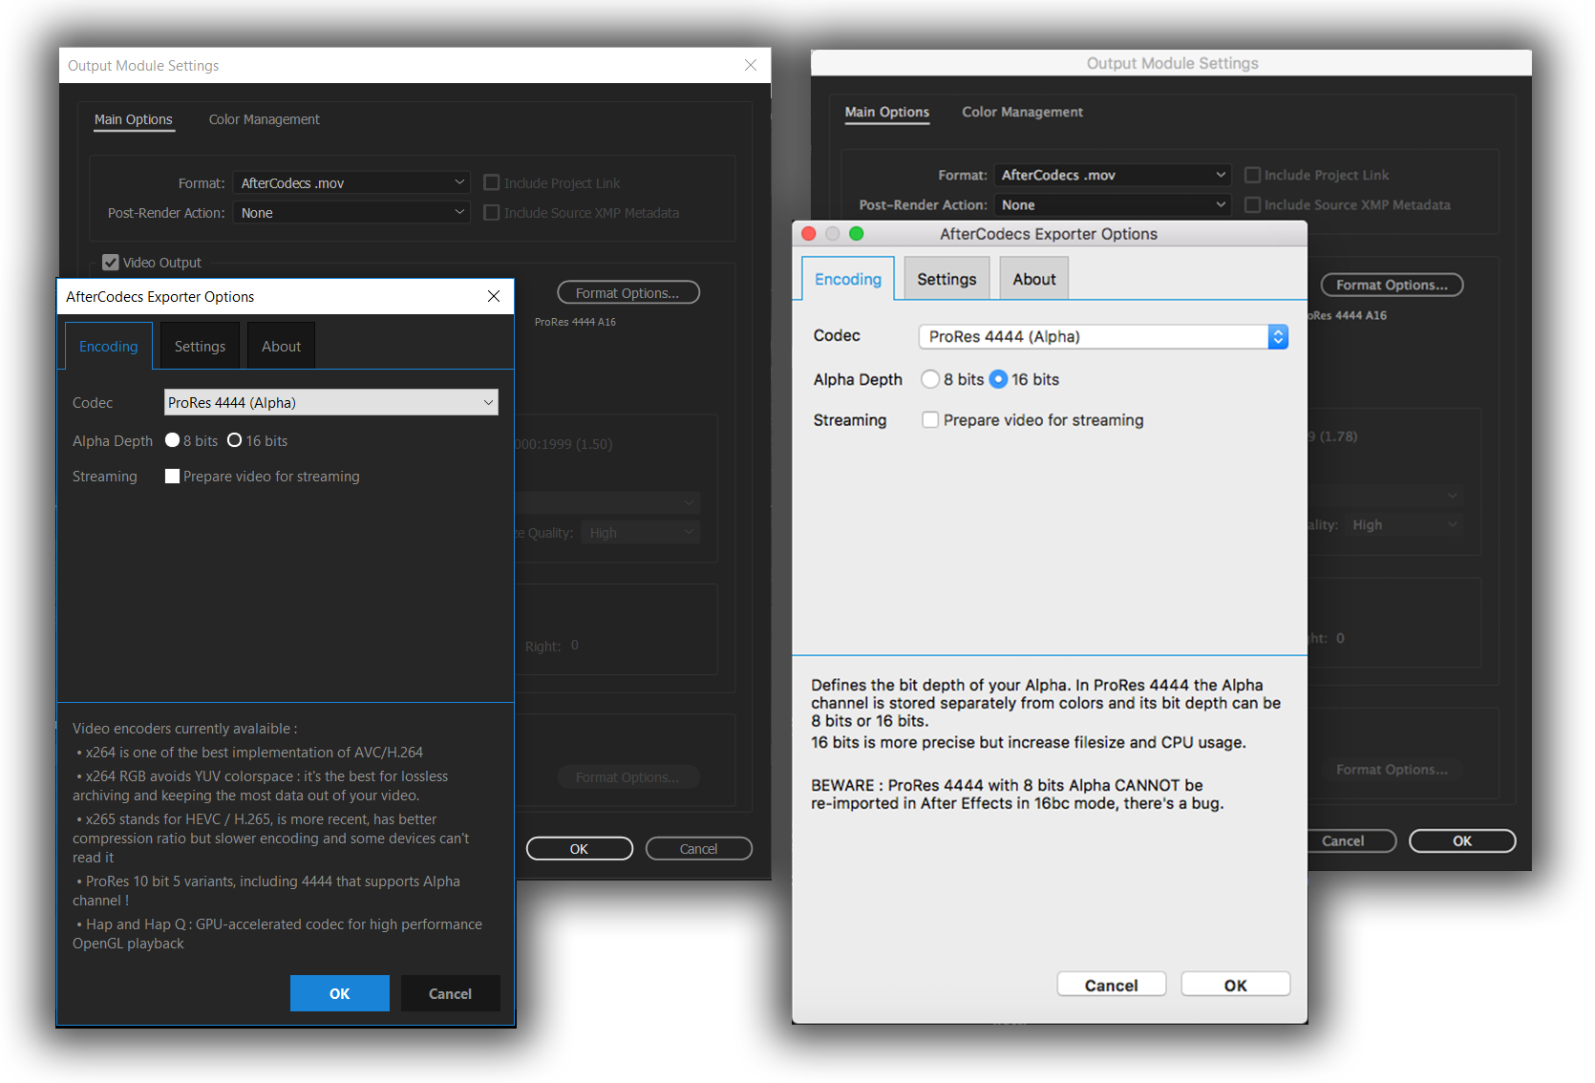
Task: Switch to the Color Management tab
Action: click(264, 118)
